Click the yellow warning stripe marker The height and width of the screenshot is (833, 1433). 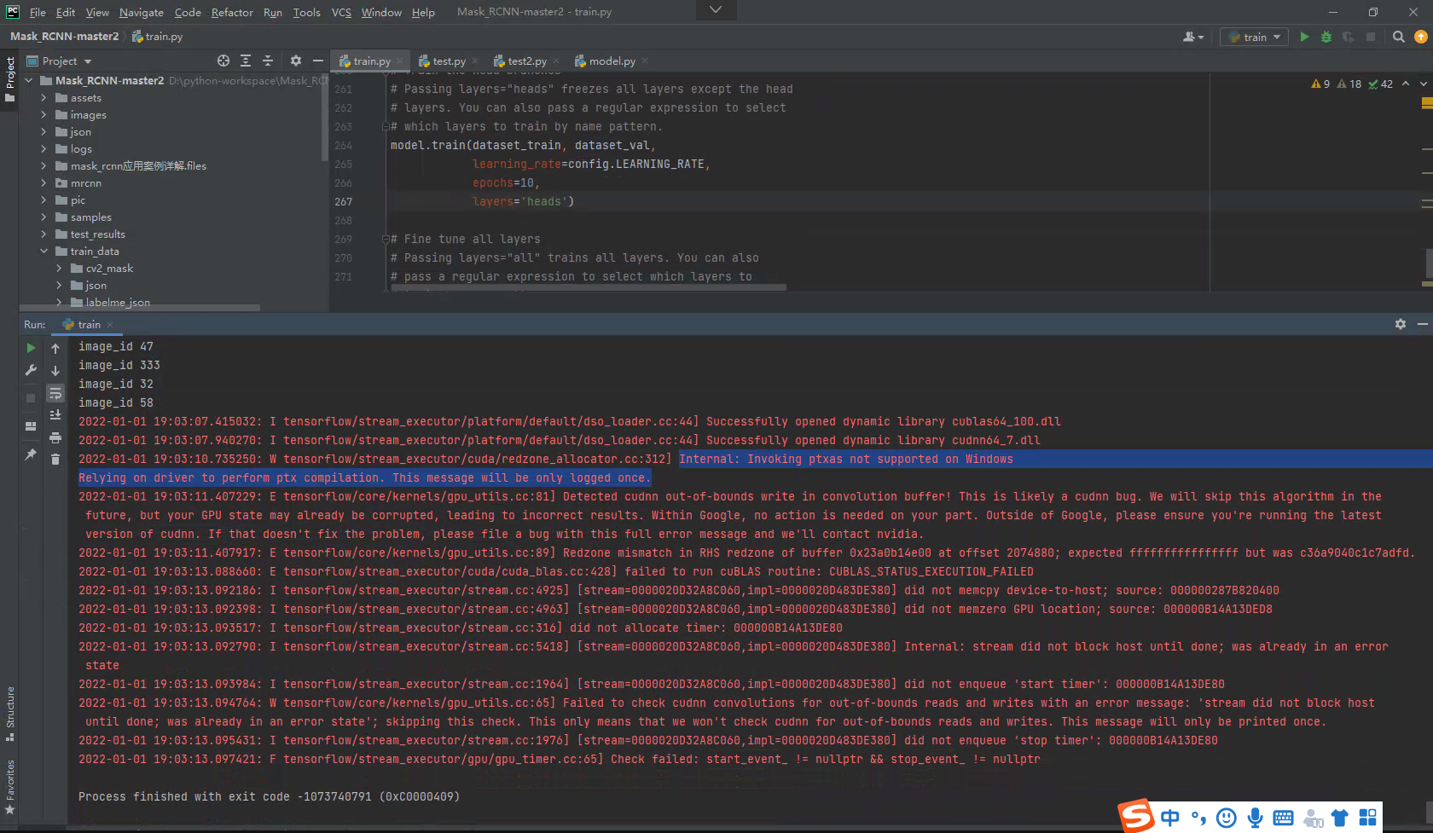click(x=1427, y=103)
